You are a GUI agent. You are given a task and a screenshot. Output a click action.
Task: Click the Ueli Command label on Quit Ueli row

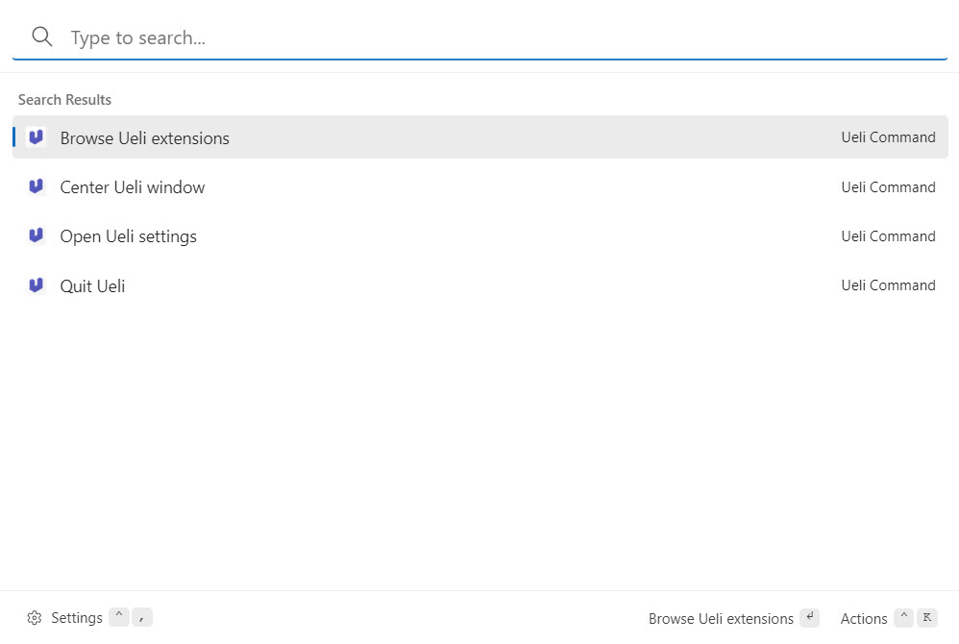point(888,285)
